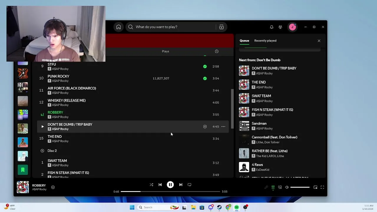Screen dimensions: 377x212
Task: Open the Browse icon in search bar
Action: point(221,27)
